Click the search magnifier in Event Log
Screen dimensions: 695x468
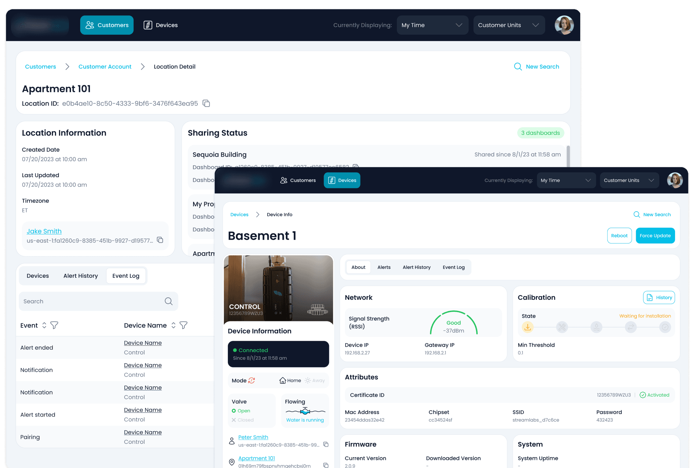(x=168, y=301)
